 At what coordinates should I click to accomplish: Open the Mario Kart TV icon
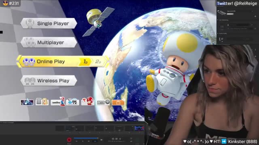point(73,102)
